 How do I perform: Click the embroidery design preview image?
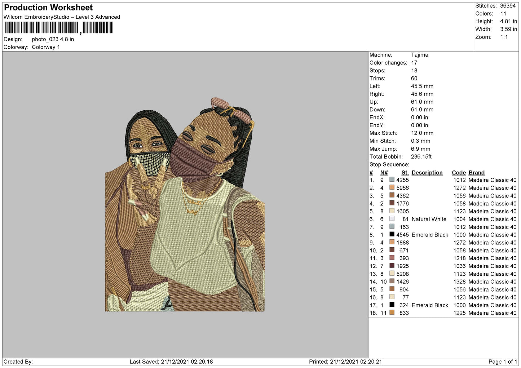pos(185,204)
